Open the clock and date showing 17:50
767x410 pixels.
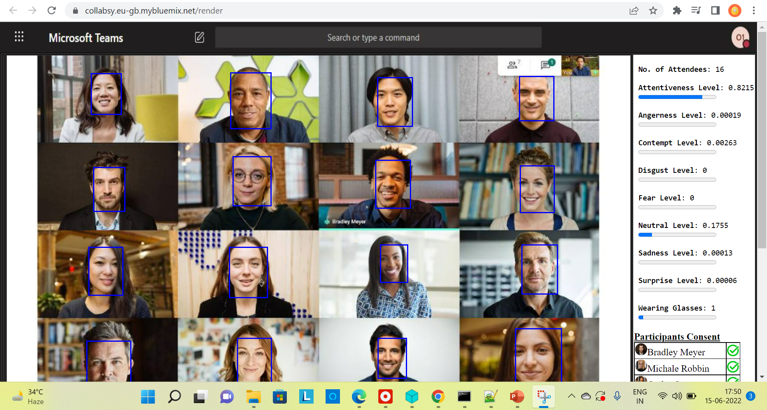pos(723,396)
